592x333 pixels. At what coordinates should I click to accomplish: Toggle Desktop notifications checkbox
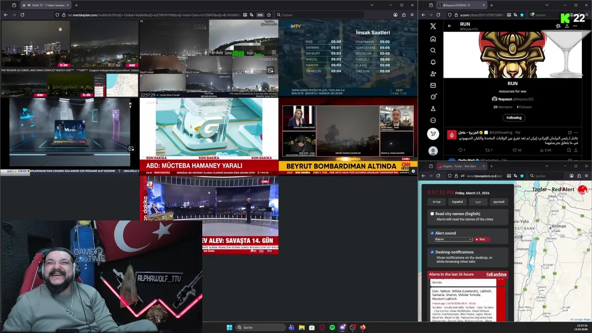[x=432, y=252]
